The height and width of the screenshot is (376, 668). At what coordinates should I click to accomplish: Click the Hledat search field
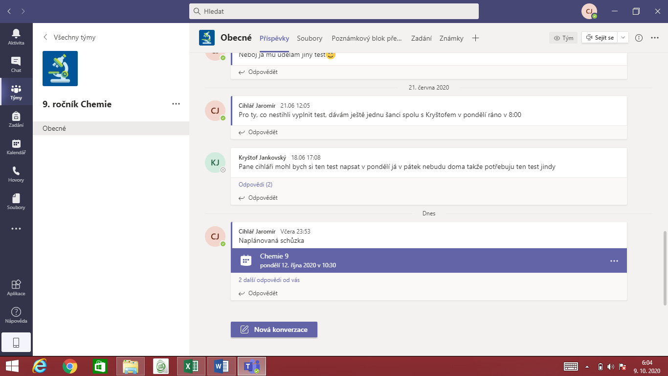(x=334, y=11)
